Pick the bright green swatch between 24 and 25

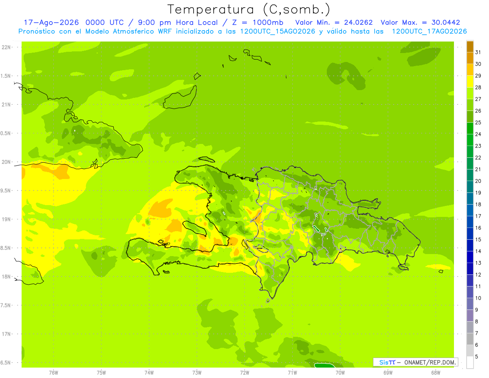[470, 128]
